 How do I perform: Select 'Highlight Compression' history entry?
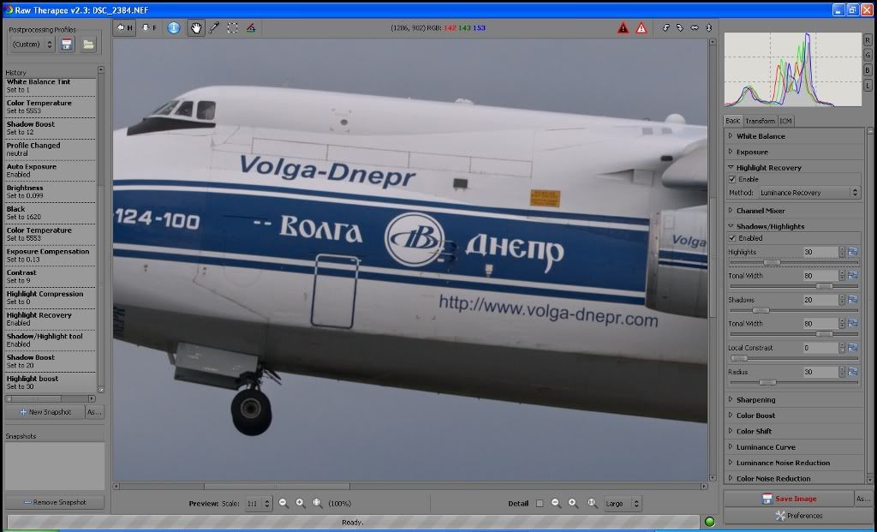tap(51, 297)
